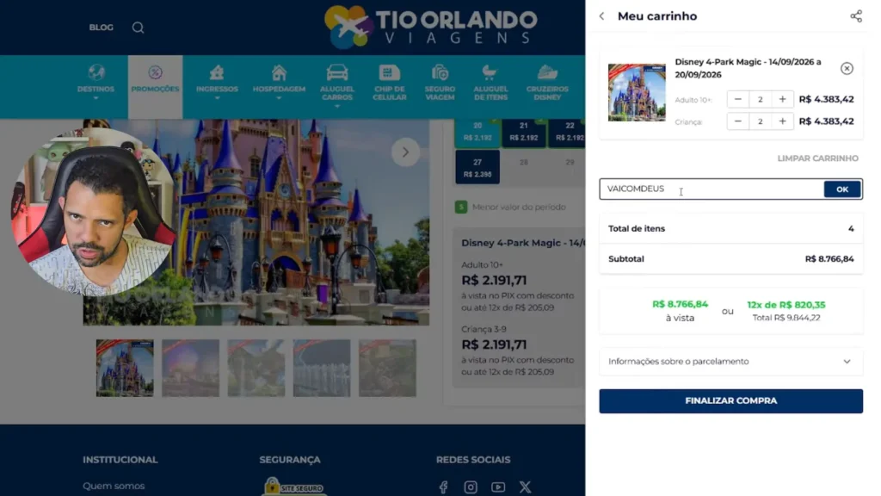The image size is (881, 496).
Task: Open the Aluguel Carros menu
Action: (x=337, y=85)
